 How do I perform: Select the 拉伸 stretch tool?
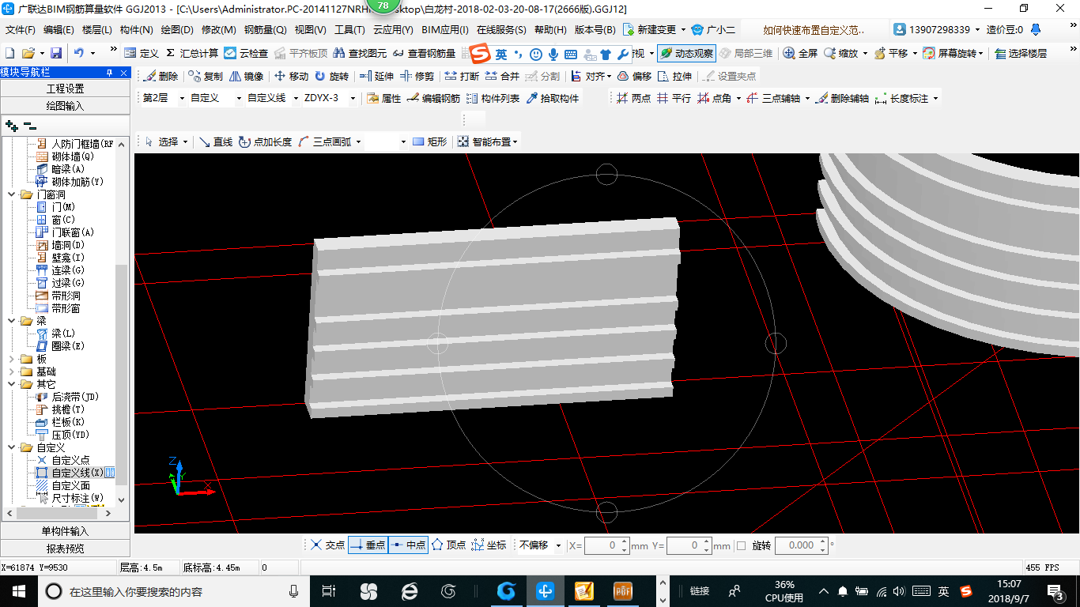(x=674, y=77)
